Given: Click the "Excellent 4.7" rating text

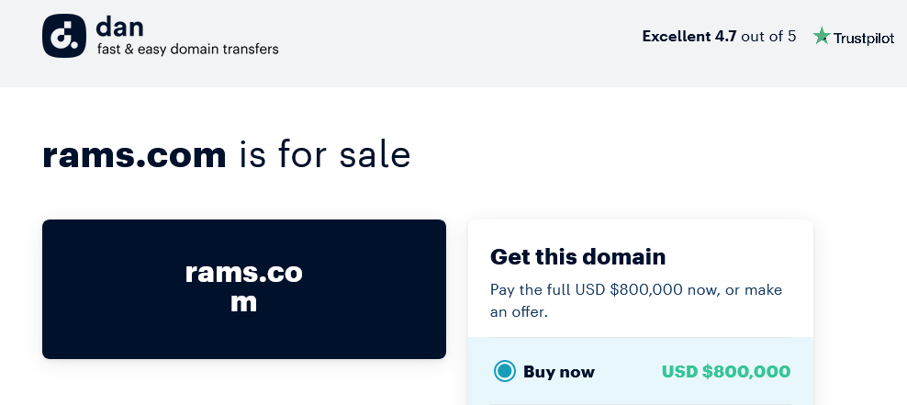Looking at the screenshot, I should click(689, 37).
